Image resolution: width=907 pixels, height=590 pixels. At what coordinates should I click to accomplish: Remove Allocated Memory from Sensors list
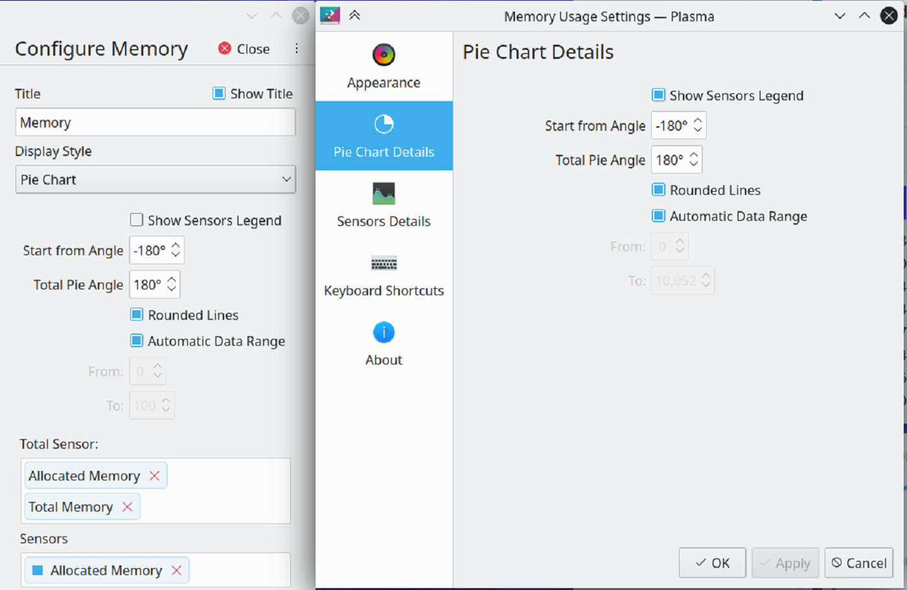click(x=176, y=570)
